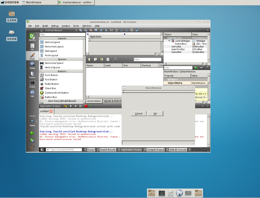
Task: Add dynamic property with green plus icon
Action: pyautogui.click(x=196, y=68)
